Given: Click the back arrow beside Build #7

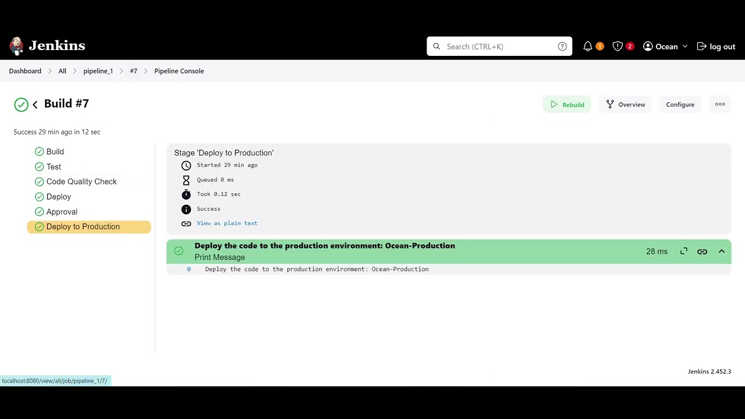Looking at the screenshot, I should (x=35, y=105).
